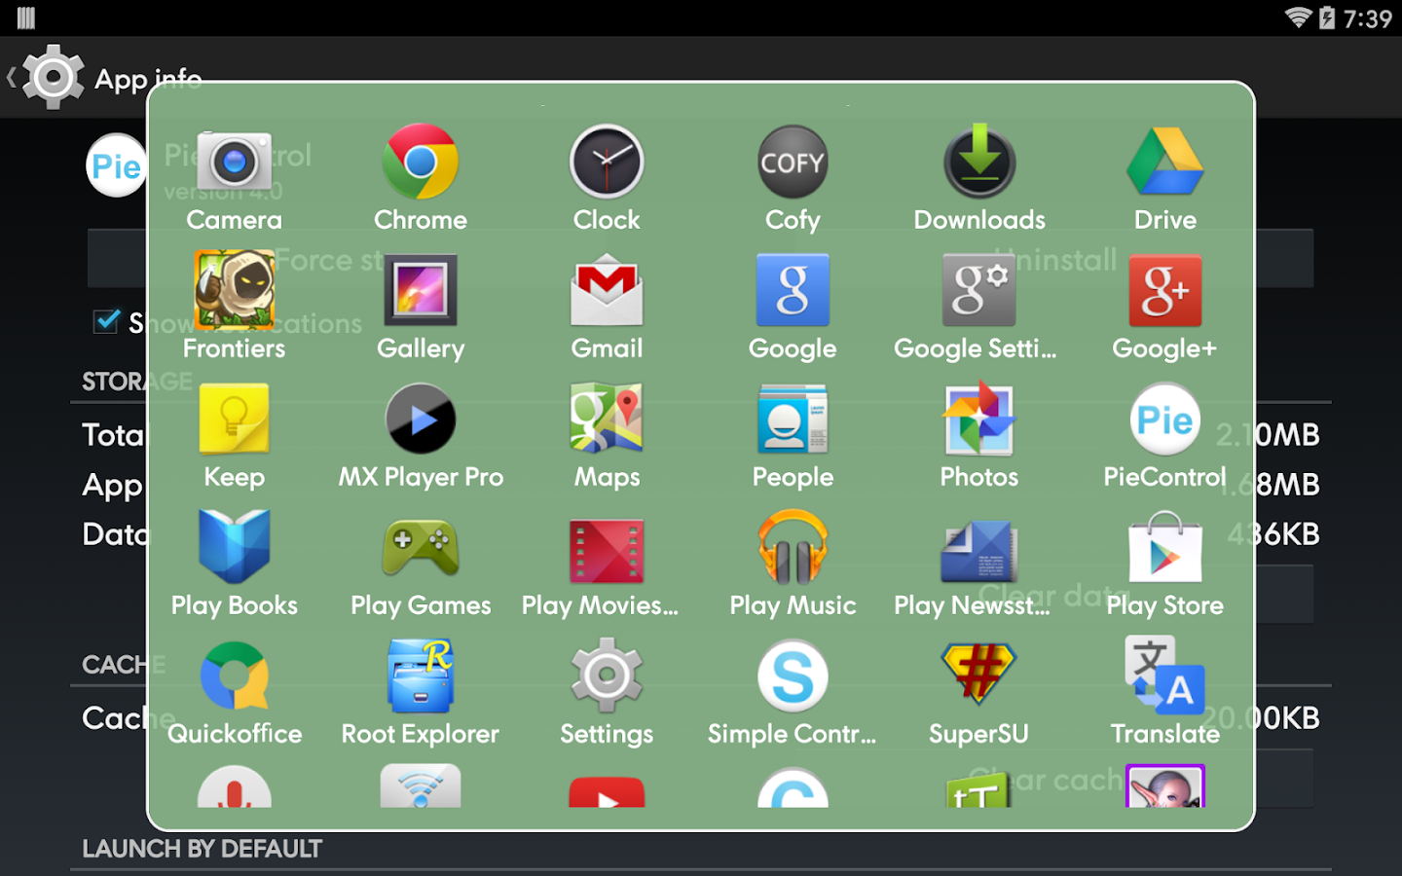Go back using the App info gear
This screenshot has height=876, width=1402.
click(53, 77)
